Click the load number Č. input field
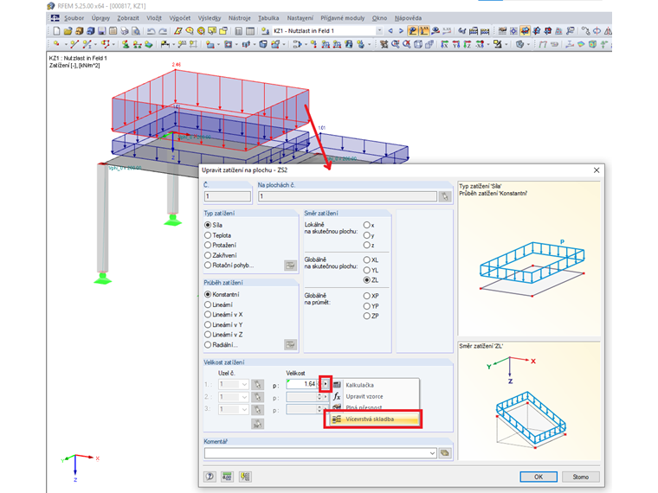 (x=228, y=196)
